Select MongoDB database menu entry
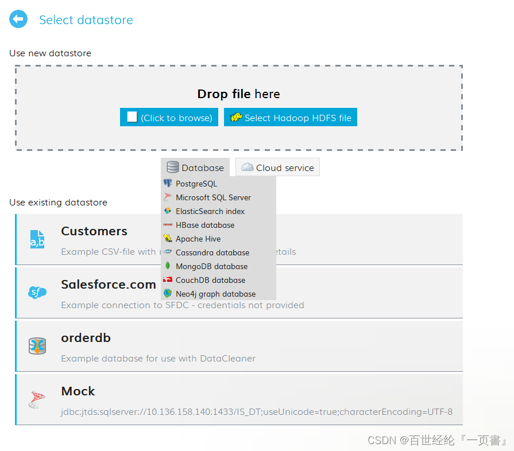Screen dimensions: 514x451 coord(218,266)
